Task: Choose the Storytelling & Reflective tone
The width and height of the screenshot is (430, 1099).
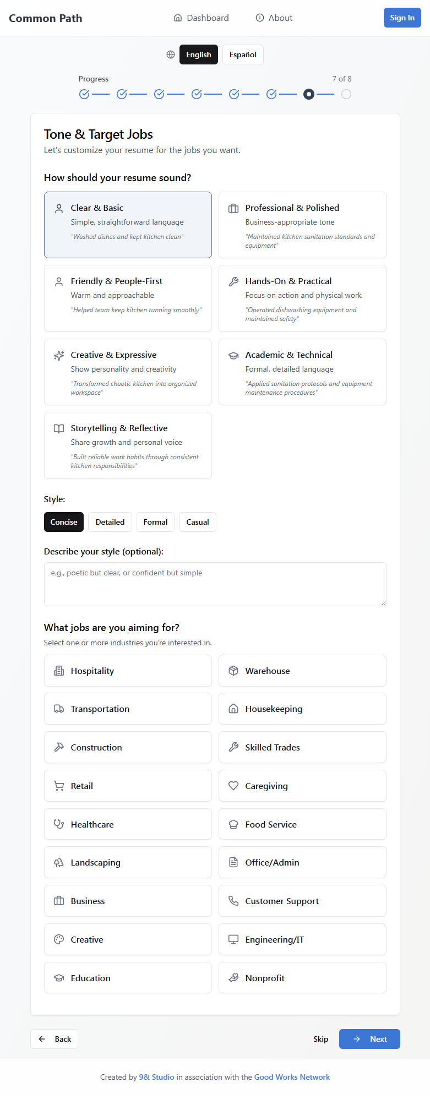Action: coord(128,445)
